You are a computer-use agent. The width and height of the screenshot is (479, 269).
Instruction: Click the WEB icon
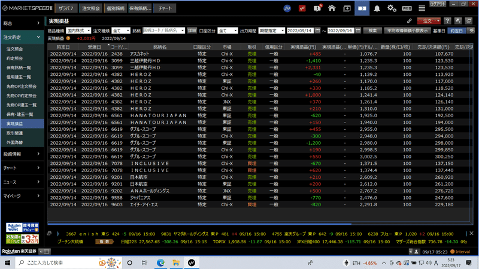(407, 8)
